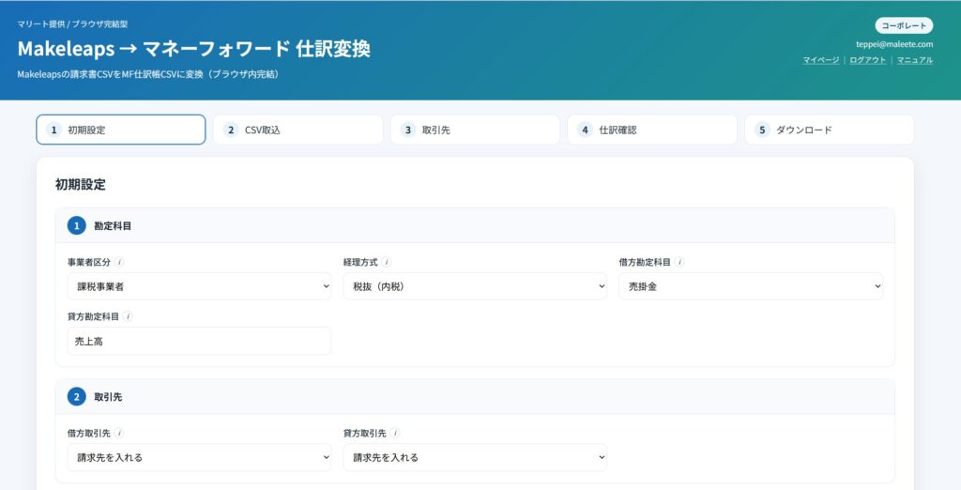961x490 pixels.
Task: Click info icon next to 経理方式
Action: pyautogui.click(x=386, y=262)
